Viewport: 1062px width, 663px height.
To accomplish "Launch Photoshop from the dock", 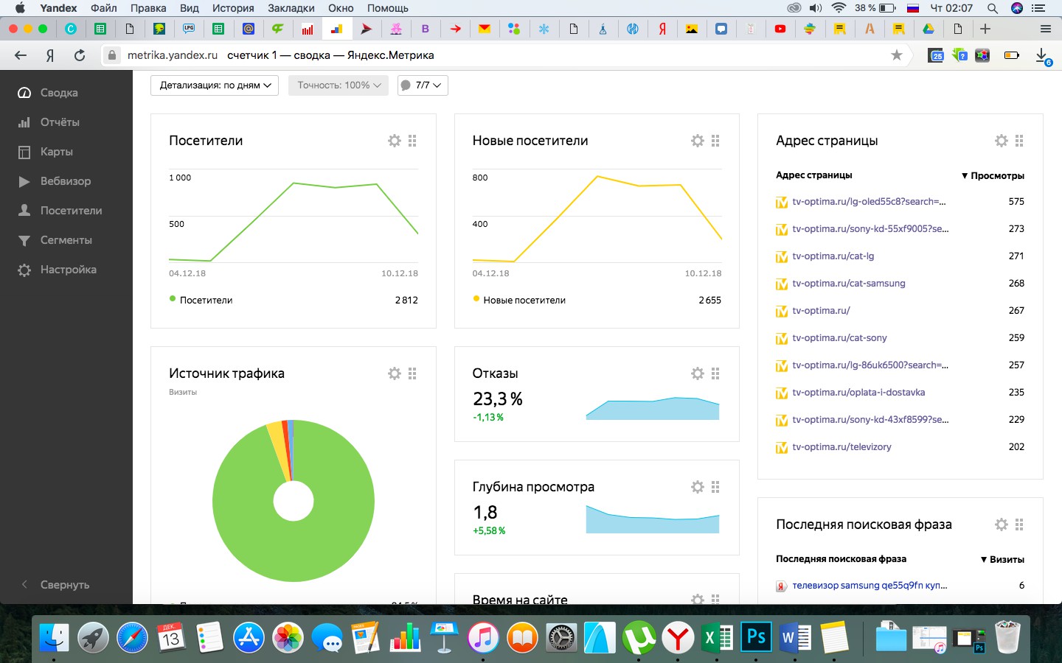I will point(755,636).
